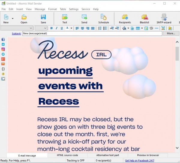Switch to Preview in browser tab
This screenshot has width=180, height=163.
[148, 155]
